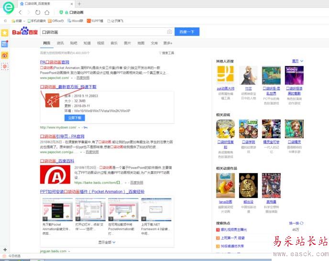Open the Office bookmark
This screenshot has height=261, width=329.
click(55, 21)
